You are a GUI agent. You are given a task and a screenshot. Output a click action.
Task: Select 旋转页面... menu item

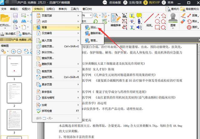pos(57,77)
